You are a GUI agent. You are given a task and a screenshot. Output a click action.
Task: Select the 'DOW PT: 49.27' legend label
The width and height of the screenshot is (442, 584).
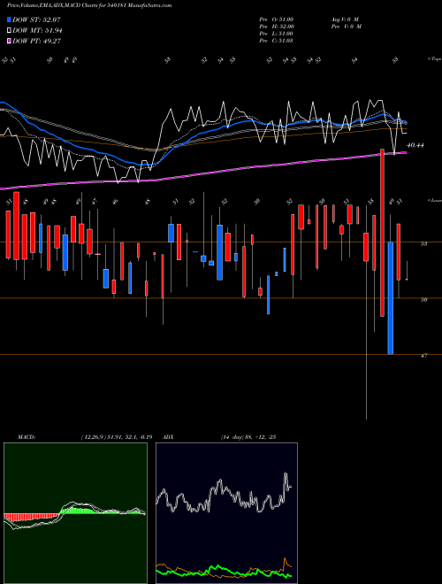pyautogui.click(x=37, y=41)
